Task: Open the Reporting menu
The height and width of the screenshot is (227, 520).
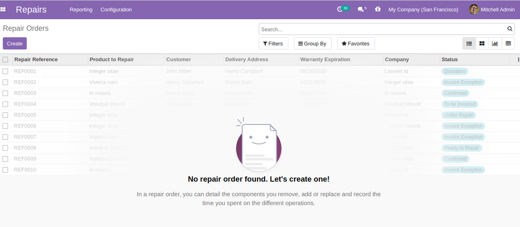Action: (x=81, y=10)
